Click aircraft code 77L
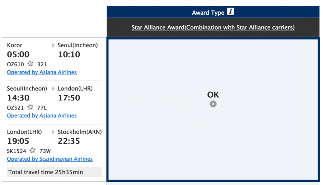323x185 pixels. coord(42,108)
